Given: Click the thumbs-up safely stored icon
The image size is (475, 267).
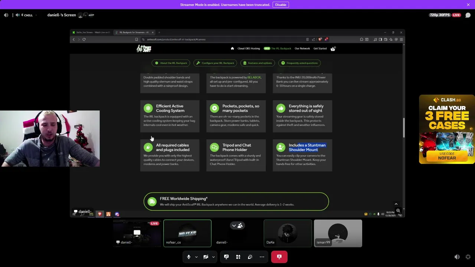Looking at the screenshot, I should 281,108.
